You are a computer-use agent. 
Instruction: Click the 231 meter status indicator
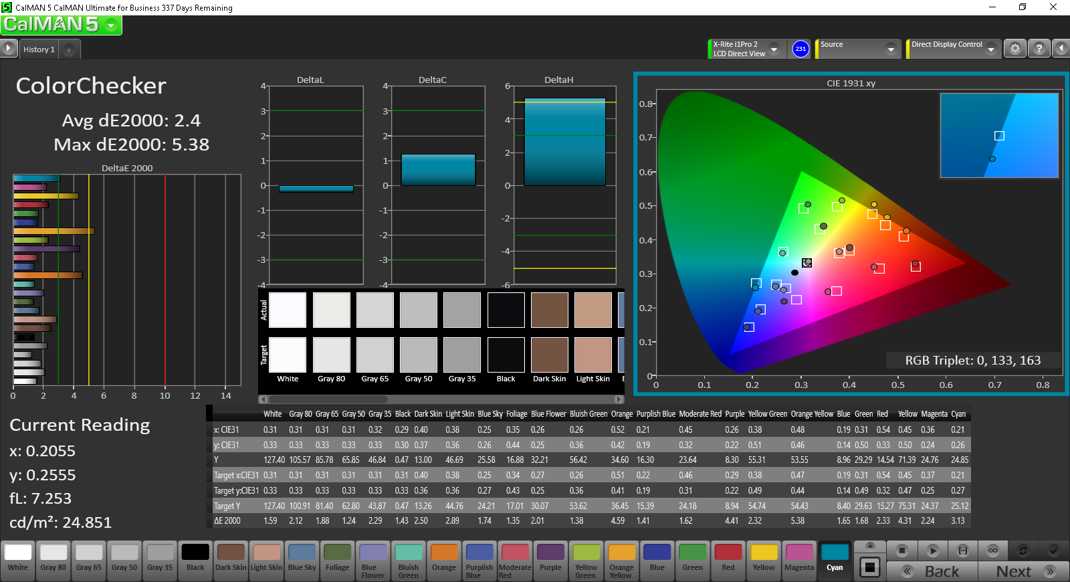coord(800,49)
